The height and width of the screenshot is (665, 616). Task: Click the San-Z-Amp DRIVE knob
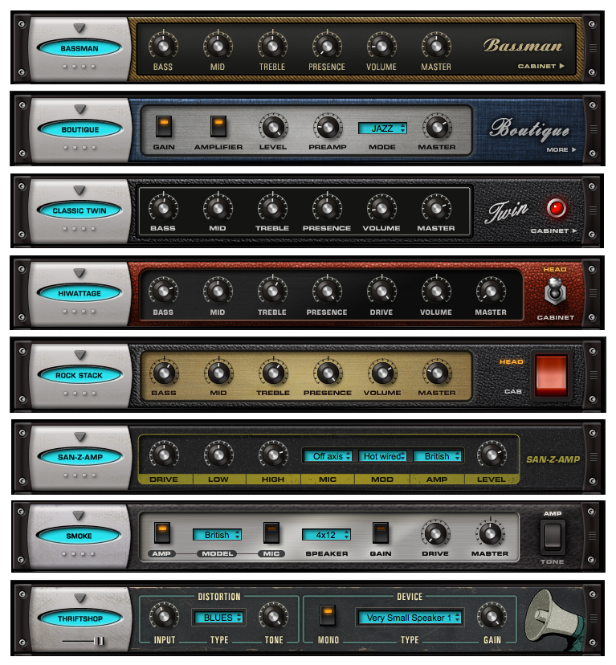[x=163, y=455]
